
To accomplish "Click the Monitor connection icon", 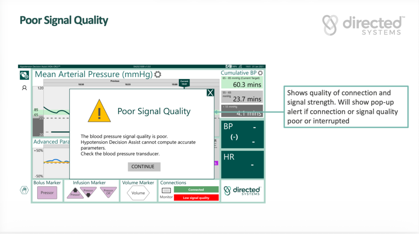I will pos(166,190).
